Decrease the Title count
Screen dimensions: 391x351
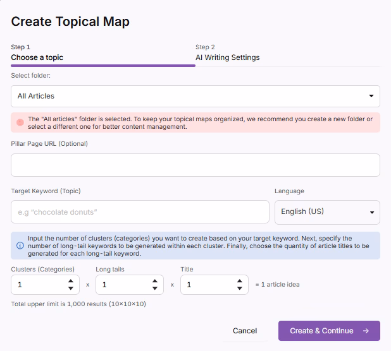click(239, 289)
